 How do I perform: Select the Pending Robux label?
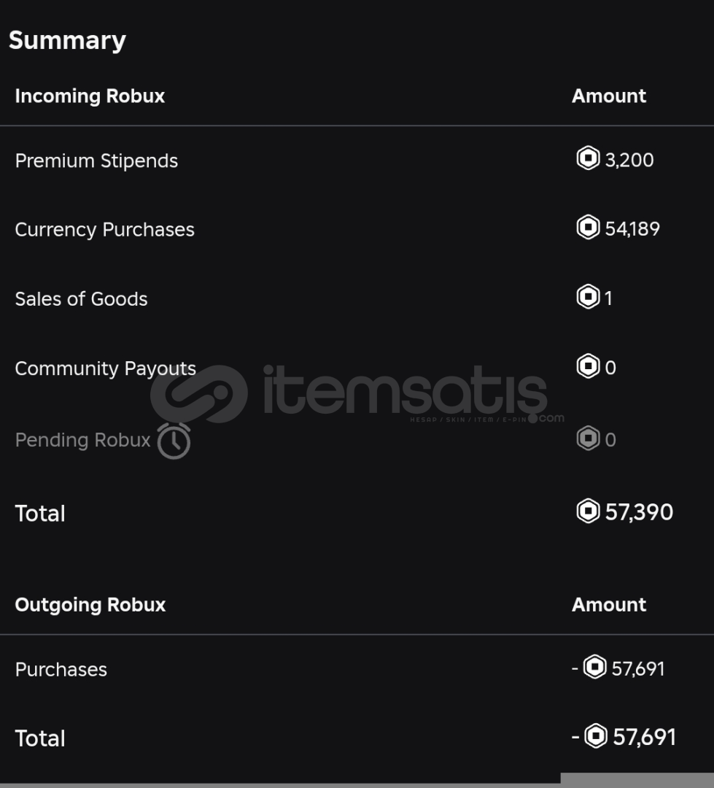[82, 440]
